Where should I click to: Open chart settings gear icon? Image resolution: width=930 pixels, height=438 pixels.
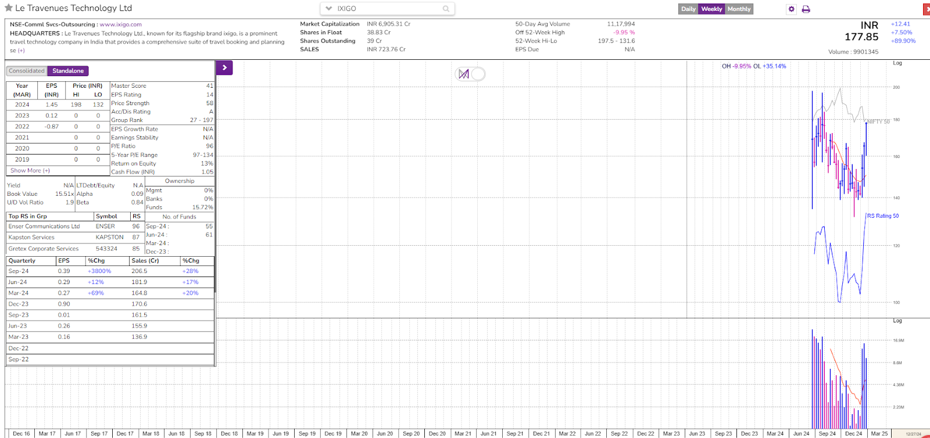point(791,9)
